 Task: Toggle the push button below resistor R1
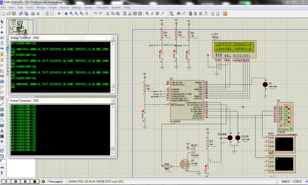143,116
